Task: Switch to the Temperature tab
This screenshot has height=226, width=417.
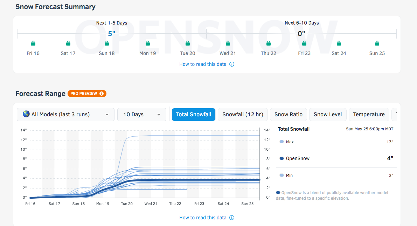Action: (x=369, y=115)
